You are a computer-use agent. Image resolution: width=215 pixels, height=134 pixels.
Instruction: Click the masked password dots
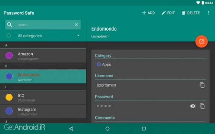click(104, 106)
